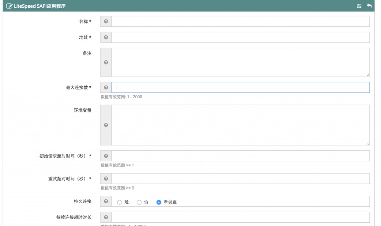
Task: Click into the 地址 text box
Action: (x=241, y=37)
